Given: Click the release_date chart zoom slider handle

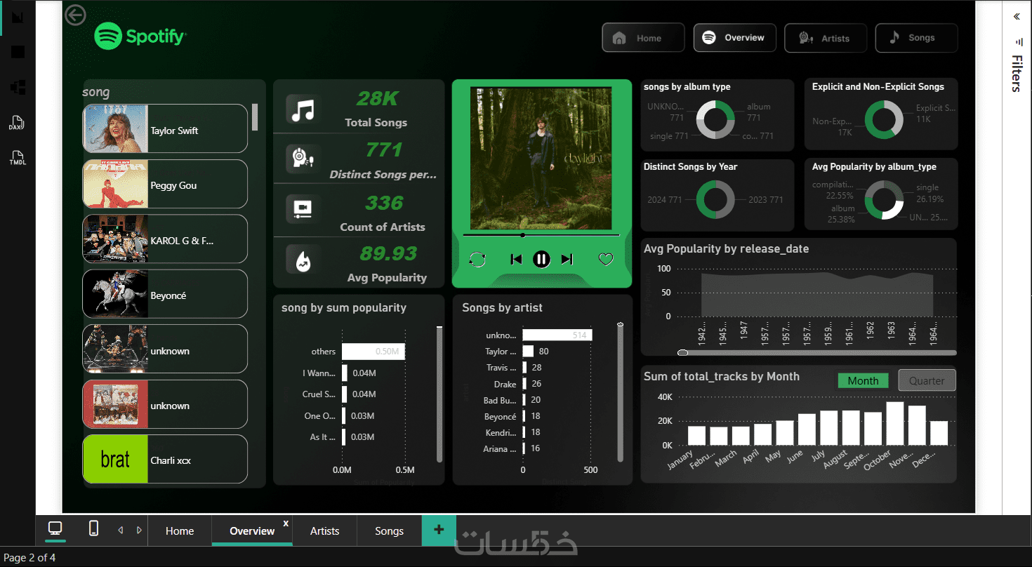Looking at the screenshot, I should [x=682, y=352].
